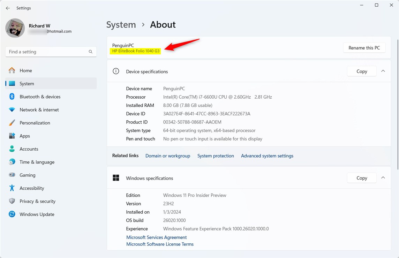Switch to the System breadcrumb
This screenshot has height=258, width=399.
coord(121,24)
